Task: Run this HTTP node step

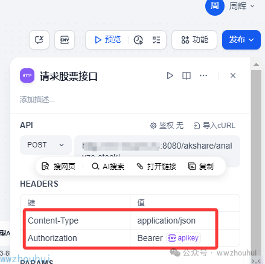Action: tap(170, 76)
